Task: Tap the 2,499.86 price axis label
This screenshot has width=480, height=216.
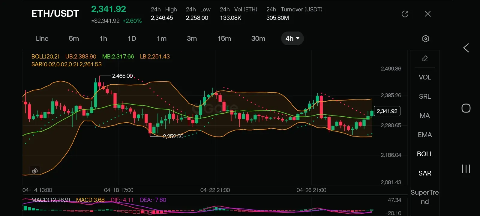Action: (x=391, y=69)
